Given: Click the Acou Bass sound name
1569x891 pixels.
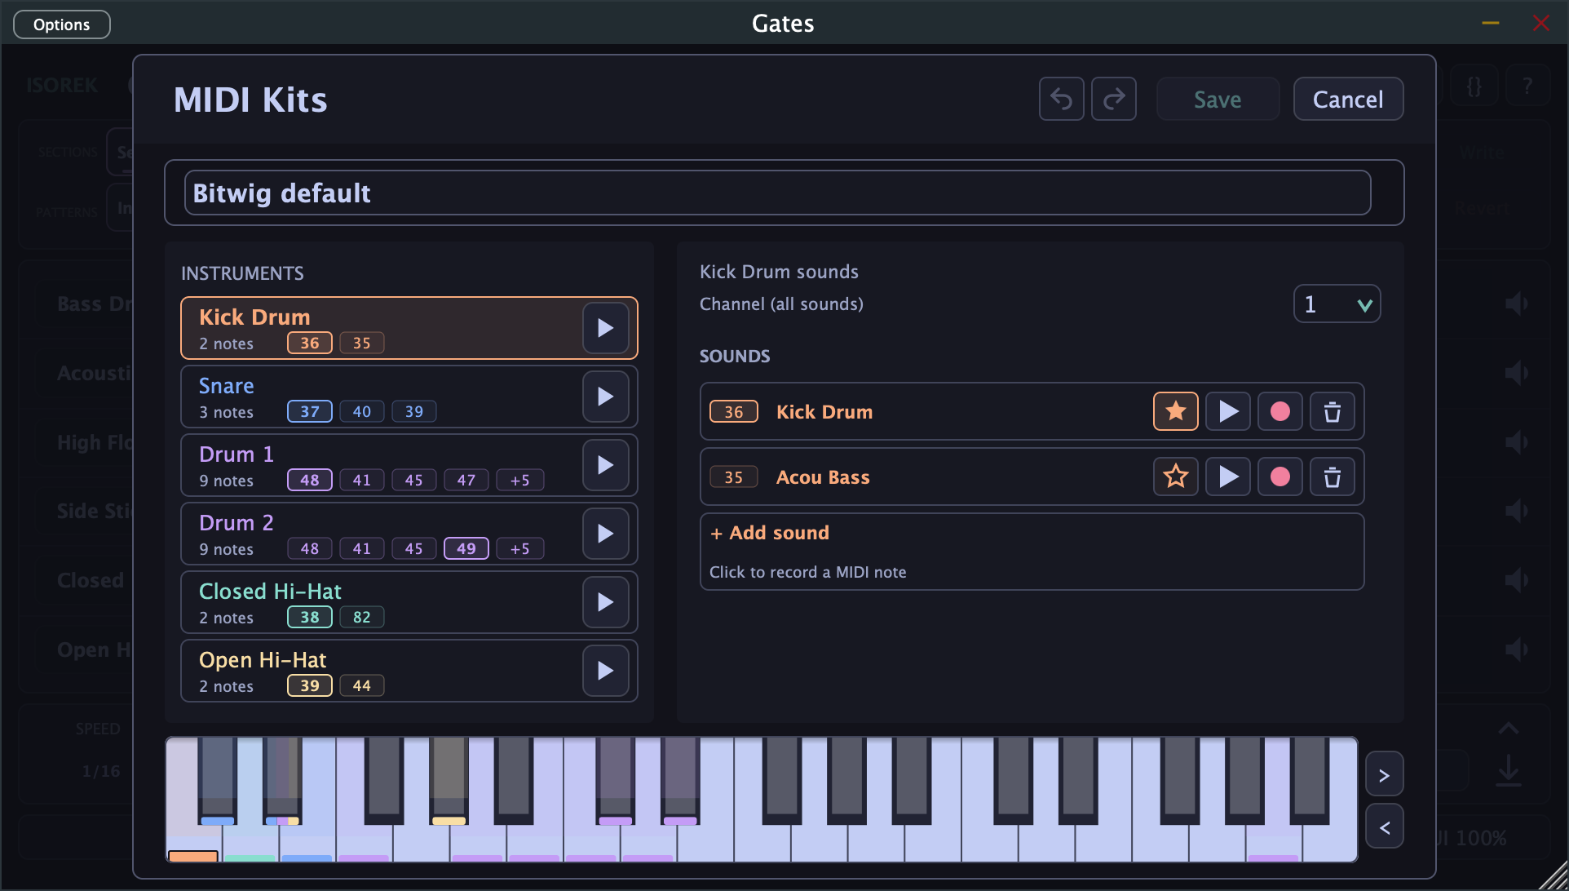Looking at the screenshot, I should point(823,477).
